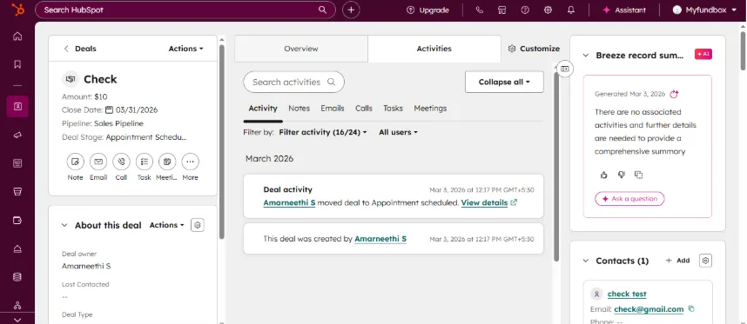This screenshot has height=324, width=747.
Task: Copy the Breeze summary text
Action: 639,175
